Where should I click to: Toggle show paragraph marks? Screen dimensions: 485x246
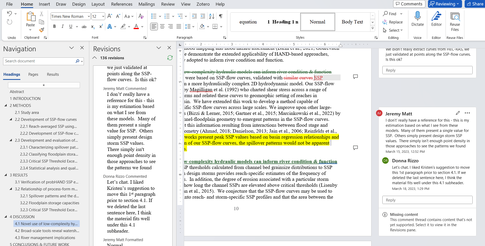221,16
